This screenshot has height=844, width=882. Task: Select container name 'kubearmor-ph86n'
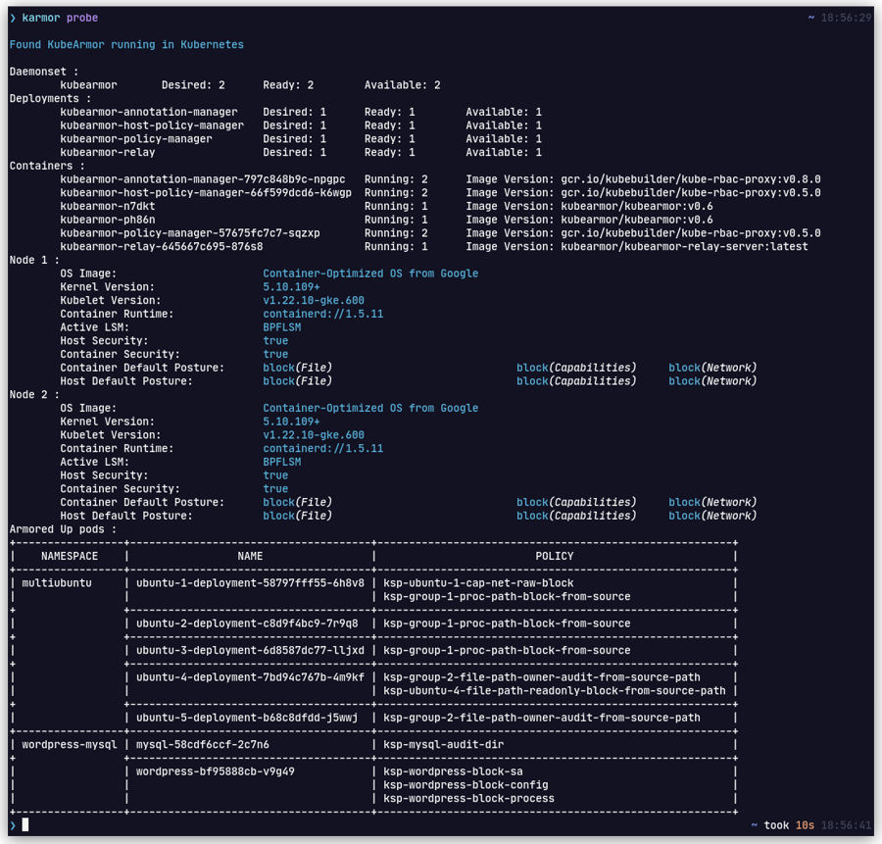click(108, 220)
